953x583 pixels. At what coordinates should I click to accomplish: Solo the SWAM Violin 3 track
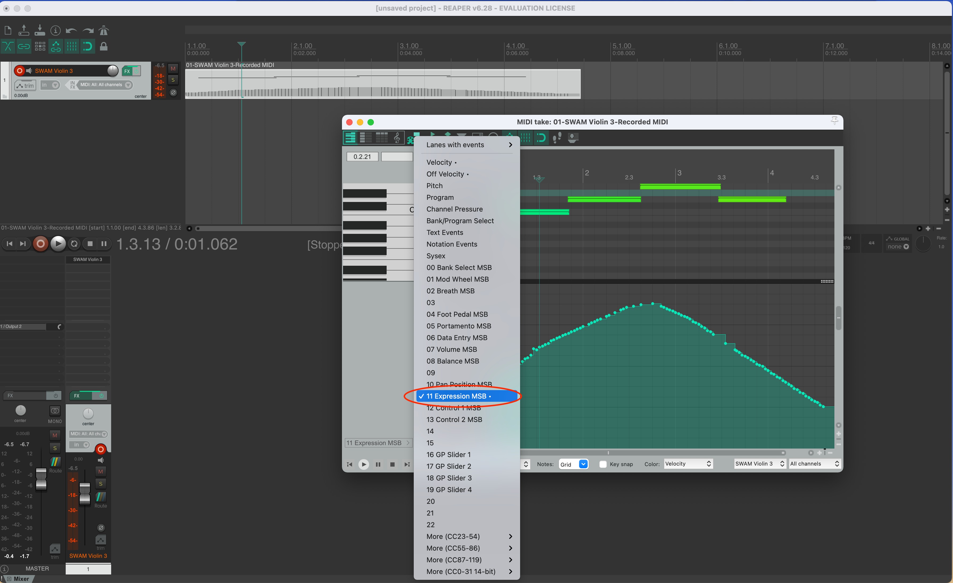coord(173,80)
